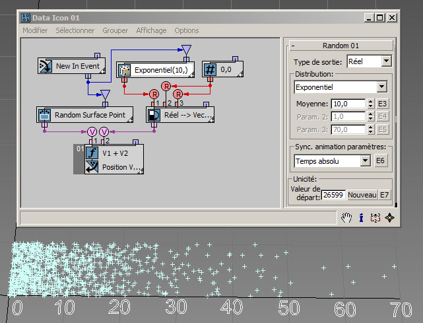Screen dimensions: 423x323
Task: Open the Temps absolu sync dropdown
Action: pos(366,161)
